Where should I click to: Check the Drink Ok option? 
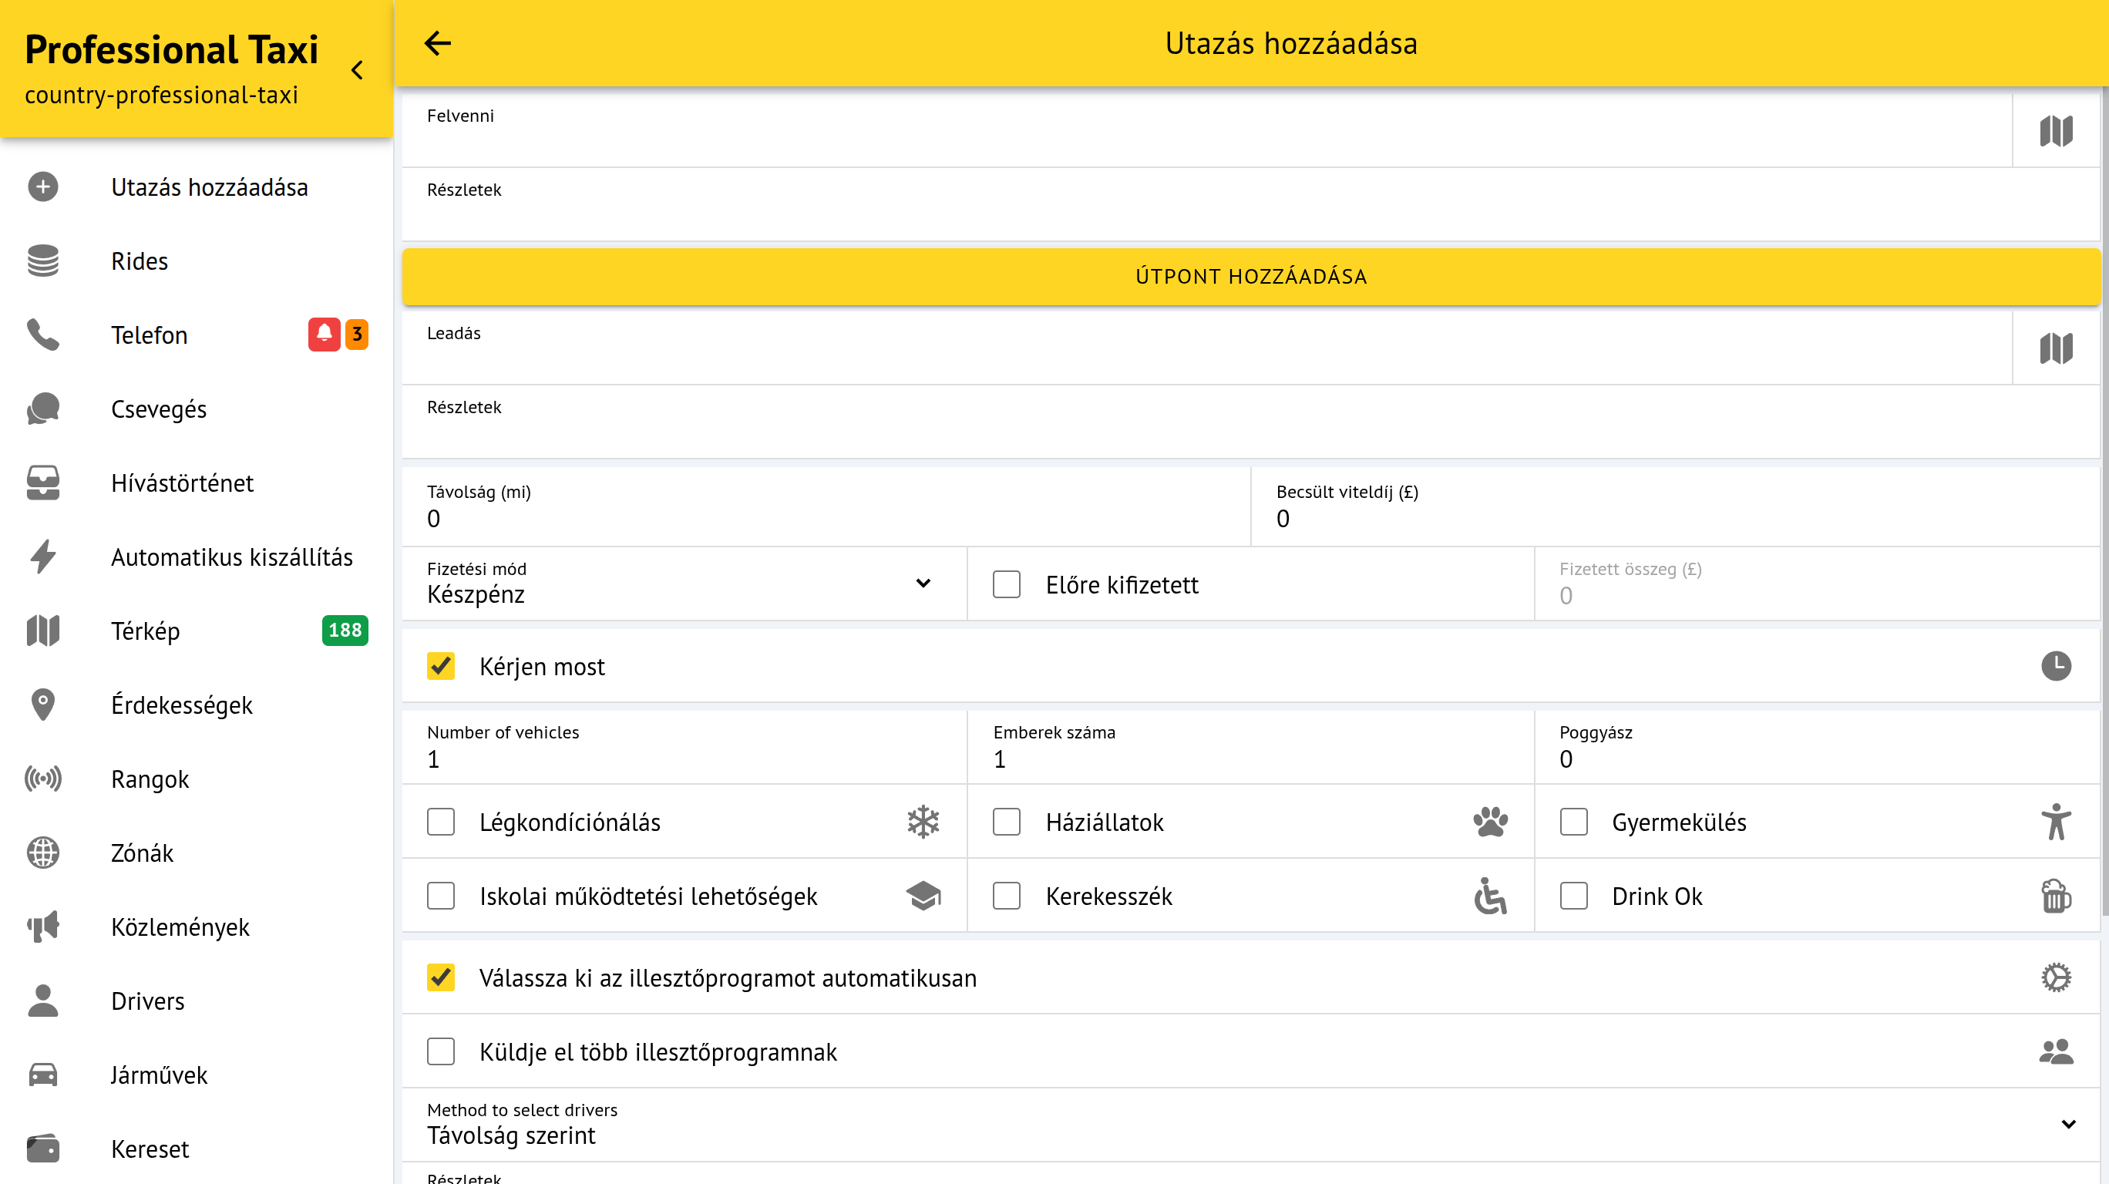point(1572,896)
